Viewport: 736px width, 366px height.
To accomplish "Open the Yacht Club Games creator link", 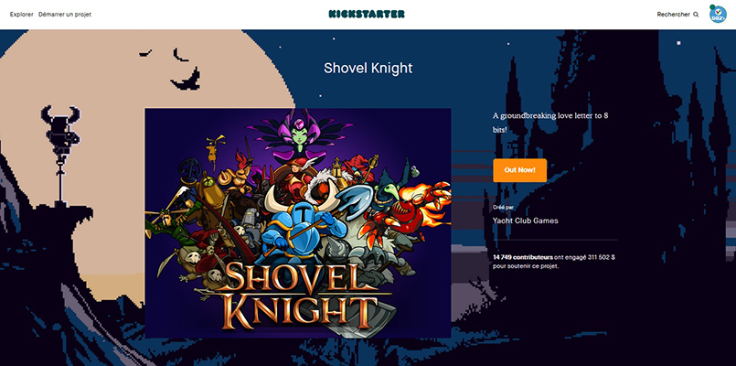I will coord(525,221).
